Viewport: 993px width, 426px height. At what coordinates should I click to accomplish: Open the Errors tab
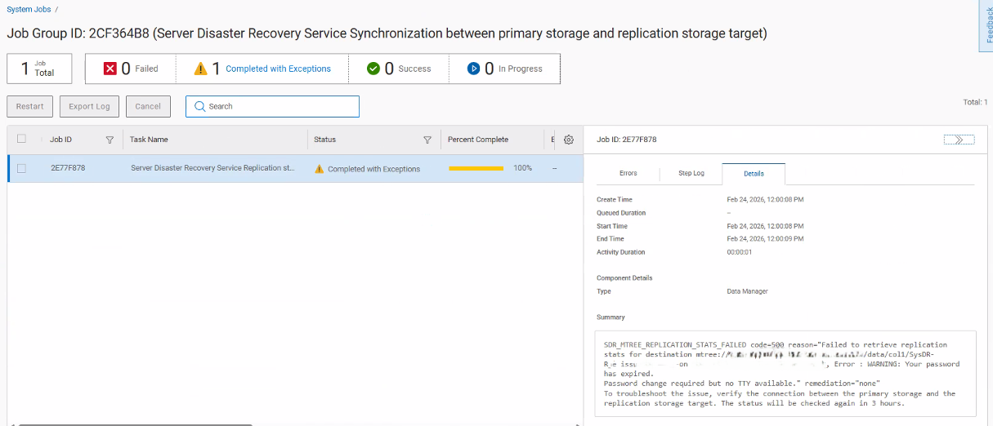coord(628,174)
